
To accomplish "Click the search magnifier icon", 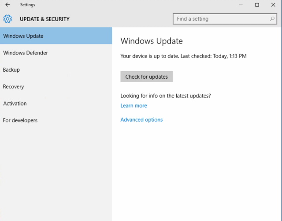I will [272, 18].
